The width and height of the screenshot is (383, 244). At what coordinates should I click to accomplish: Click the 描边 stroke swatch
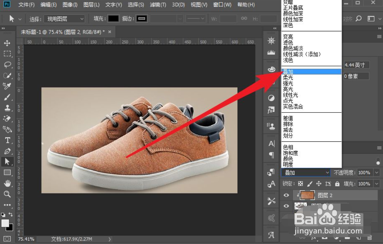coord(142,18)
